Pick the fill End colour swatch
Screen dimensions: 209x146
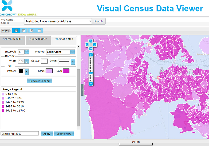[66, 71]
